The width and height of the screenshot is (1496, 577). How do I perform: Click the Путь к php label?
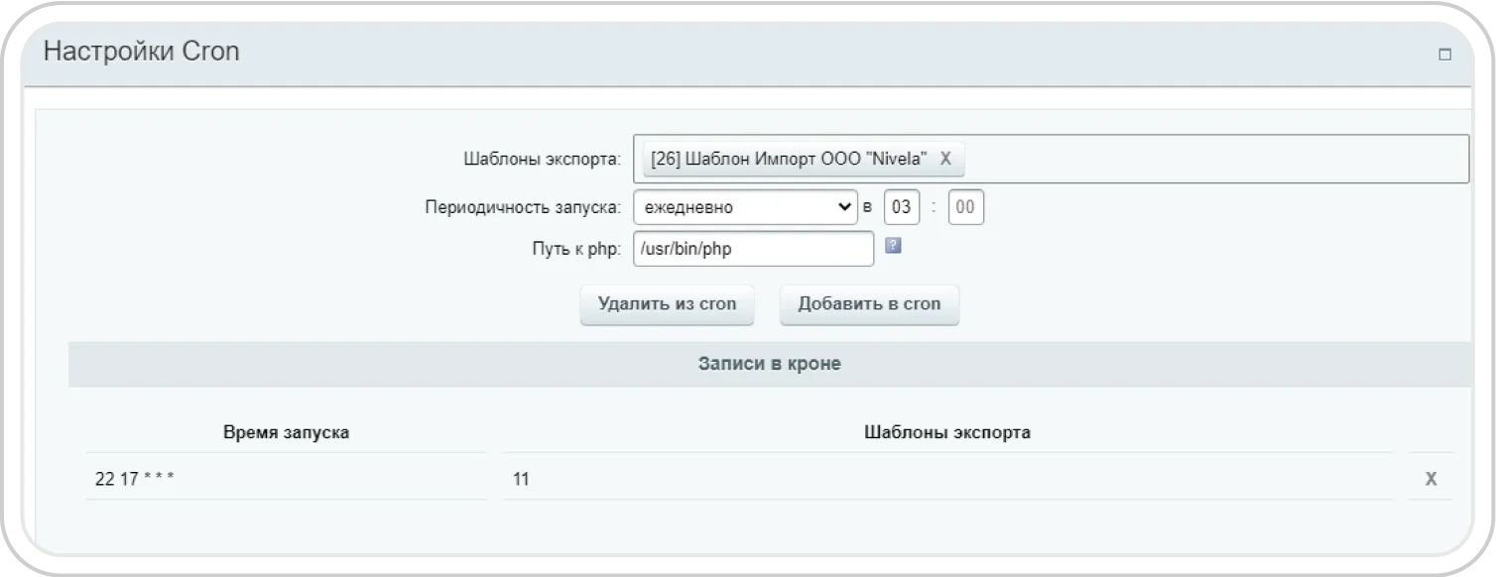(576, 249)
